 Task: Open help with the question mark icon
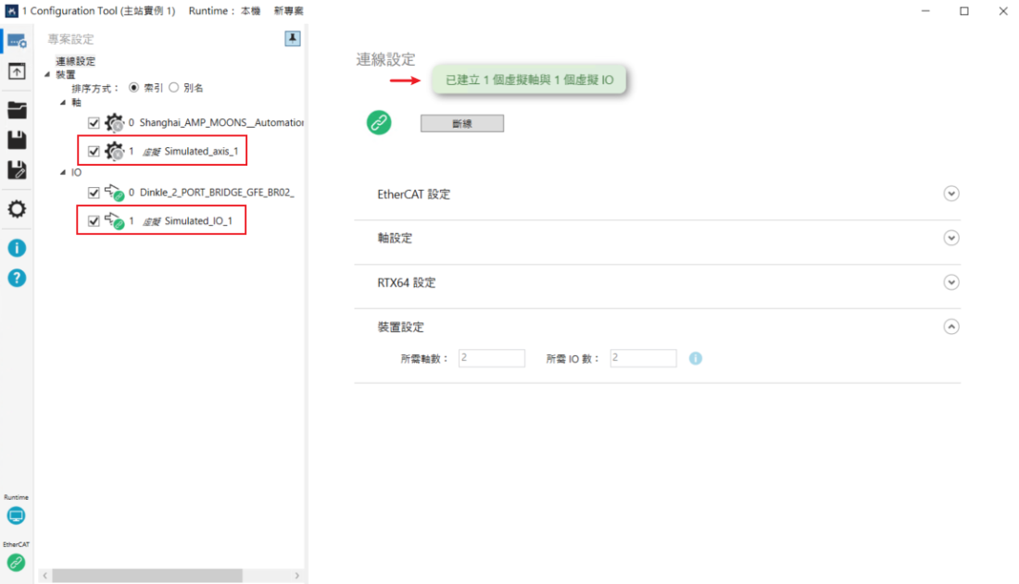pos(17,278)
